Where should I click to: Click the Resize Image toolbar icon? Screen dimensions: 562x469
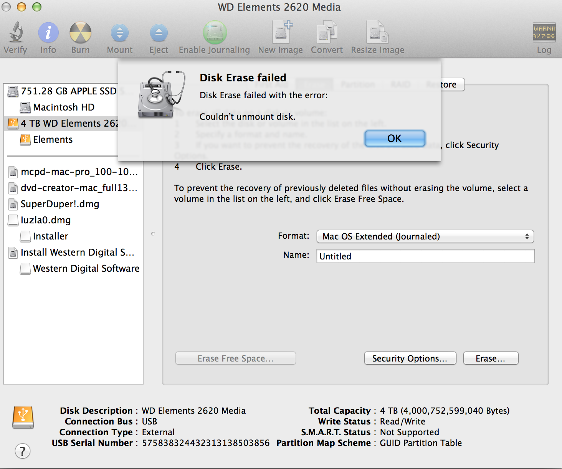(378, 32)
